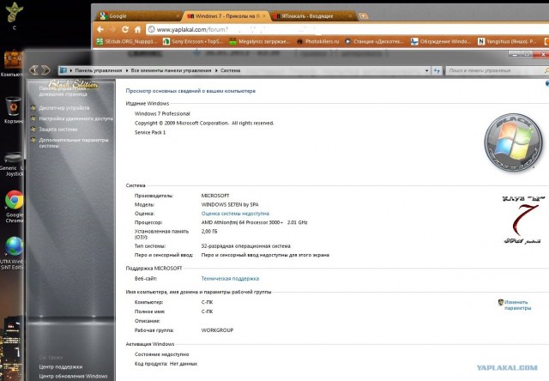This screenshot has width=549, height=381.
Task: Open Техническая поддержка link
Action: point(230,278)
